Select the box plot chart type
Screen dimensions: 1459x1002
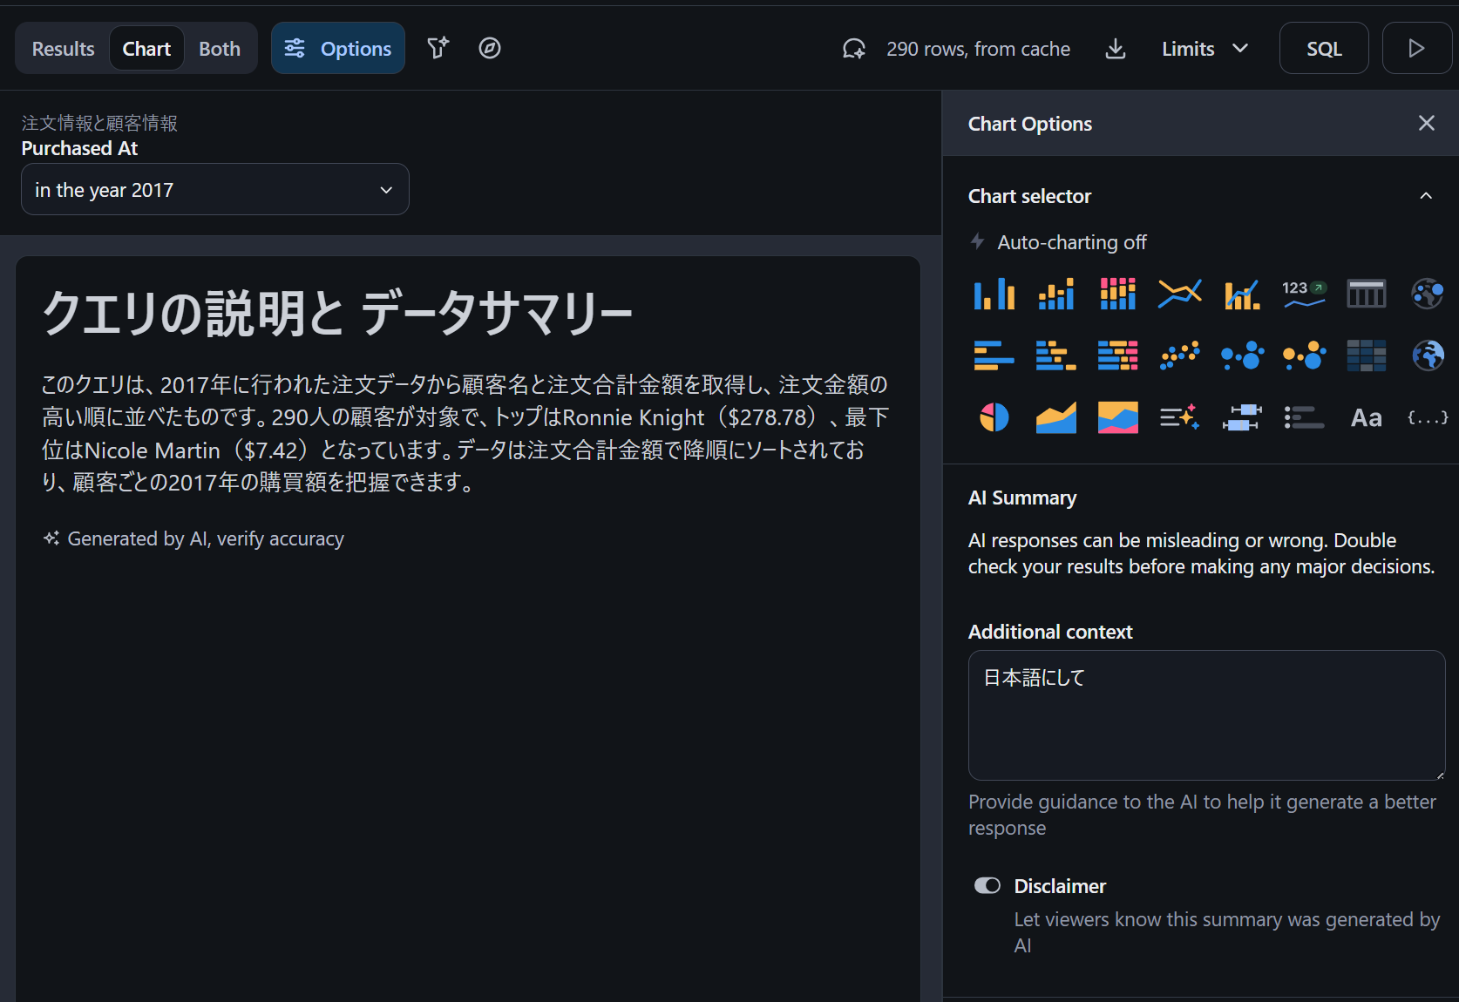[1241, 418]
